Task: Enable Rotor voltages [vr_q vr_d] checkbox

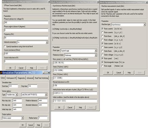Action: 103,40
